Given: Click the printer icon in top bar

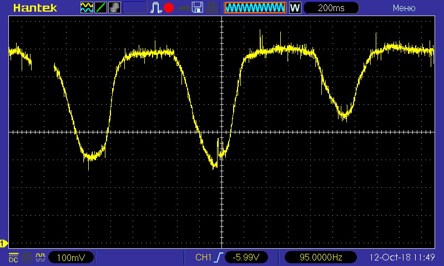Looking at the screenshot, I should click(211, 8).
